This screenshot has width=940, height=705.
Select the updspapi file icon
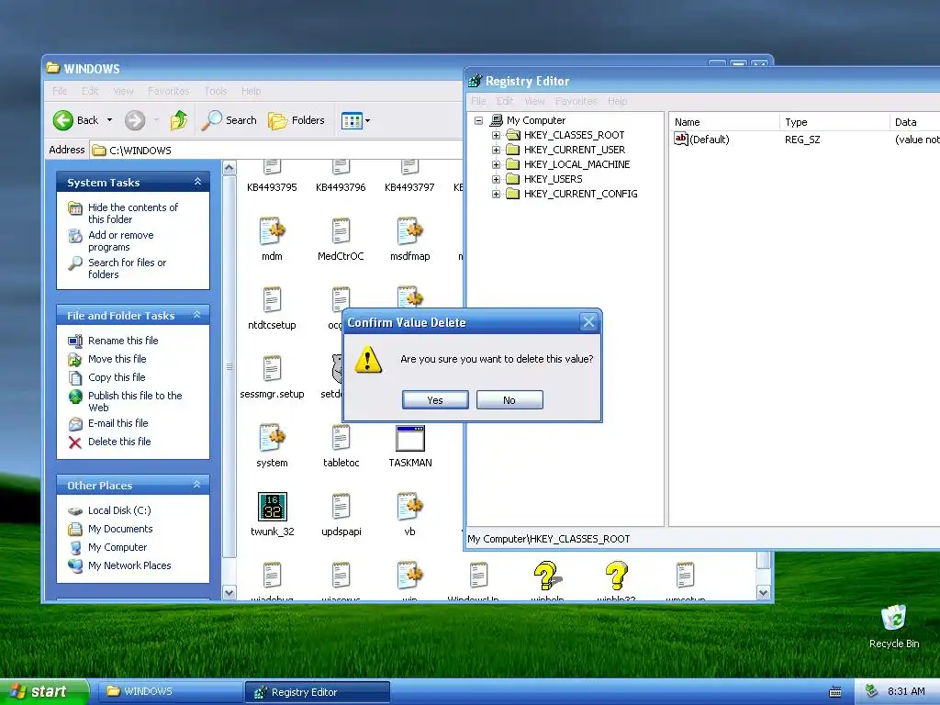point(341,507)
